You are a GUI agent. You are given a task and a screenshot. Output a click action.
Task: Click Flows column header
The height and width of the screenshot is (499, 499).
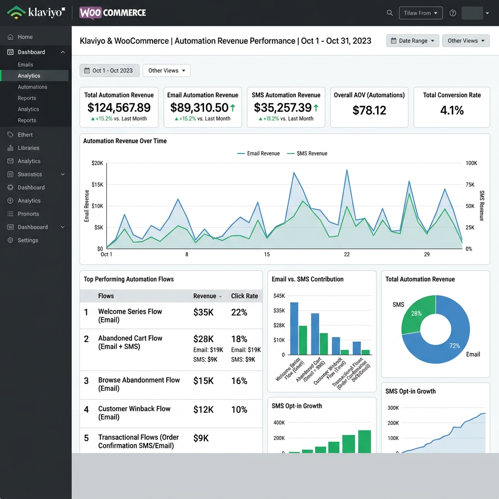point(106,296)
